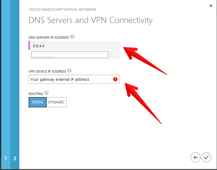Viewport: 217px width, 170px height.
Task: Click the CREATE REMOTEAPP VIRTUAL NETWORK subtitle
Action: (62, 10)
